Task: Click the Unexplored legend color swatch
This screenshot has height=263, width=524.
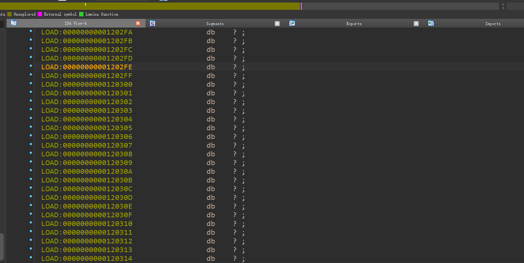Action: [x=9, y=14]
